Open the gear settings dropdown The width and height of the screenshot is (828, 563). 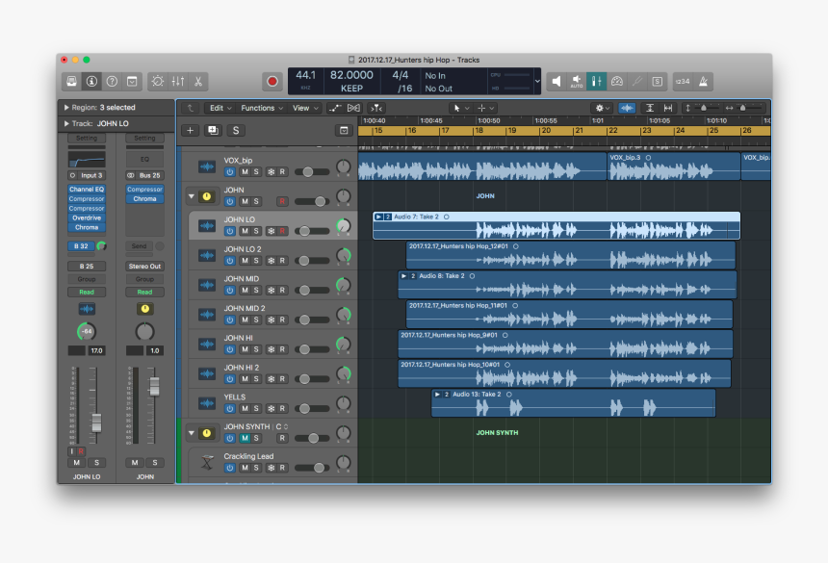(602, 108)
